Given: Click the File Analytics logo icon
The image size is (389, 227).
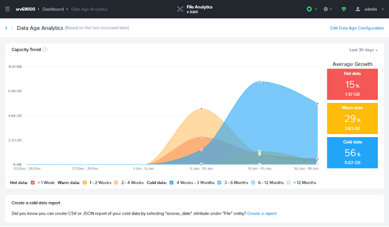Looking at the screenshot, I should point(180,9).
